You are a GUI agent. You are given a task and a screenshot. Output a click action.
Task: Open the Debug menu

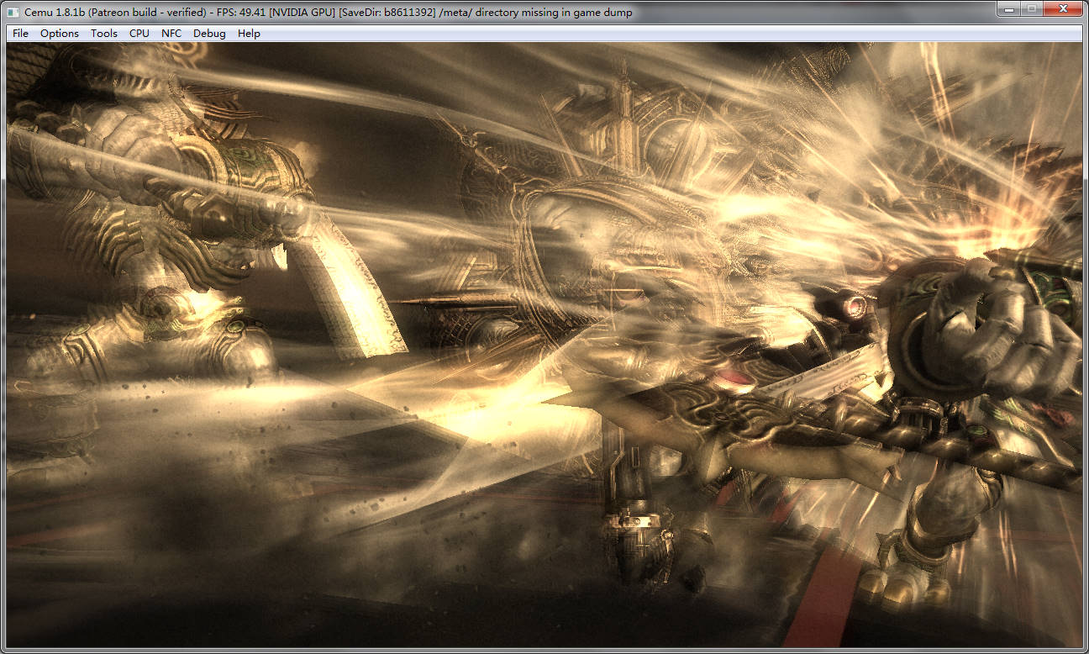(209, 34)
